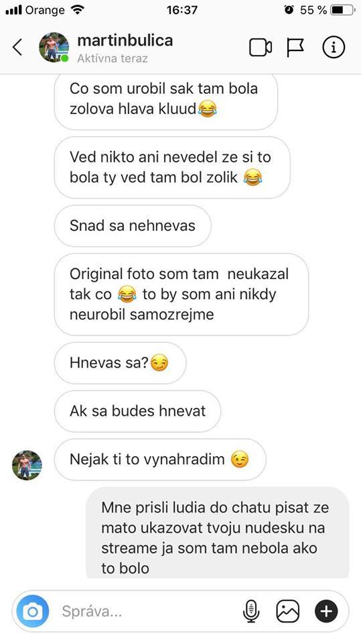This screenshot has width=361, height=644.
Task: Open martinbulica profile picture in header
Action: click(x=54, y=47)
